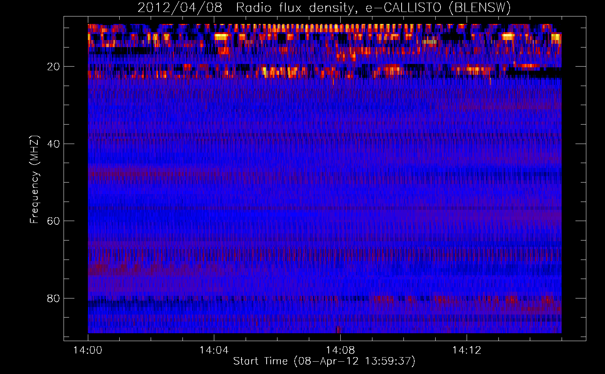The image size is (605, 374).
Task: Click the '20' frequency tick label
Action: click(x=53, y=67)
